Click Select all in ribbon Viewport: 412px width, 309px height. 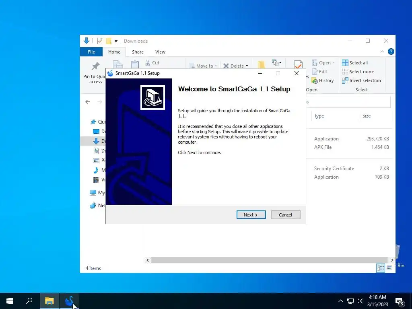tap(355, 63)
